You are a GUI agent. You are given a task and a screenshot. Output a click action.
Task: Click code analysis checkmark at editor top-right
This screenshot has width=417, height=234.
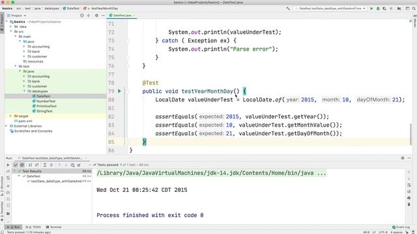tap(410, 21)
